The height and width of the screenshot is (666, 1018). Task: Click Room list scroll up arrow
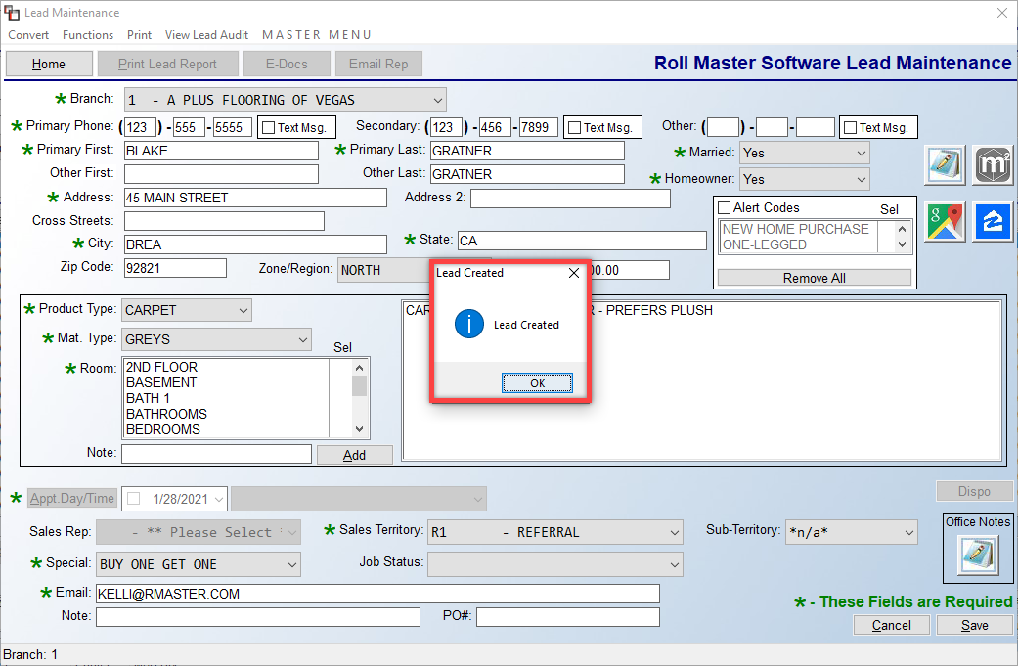359,368
